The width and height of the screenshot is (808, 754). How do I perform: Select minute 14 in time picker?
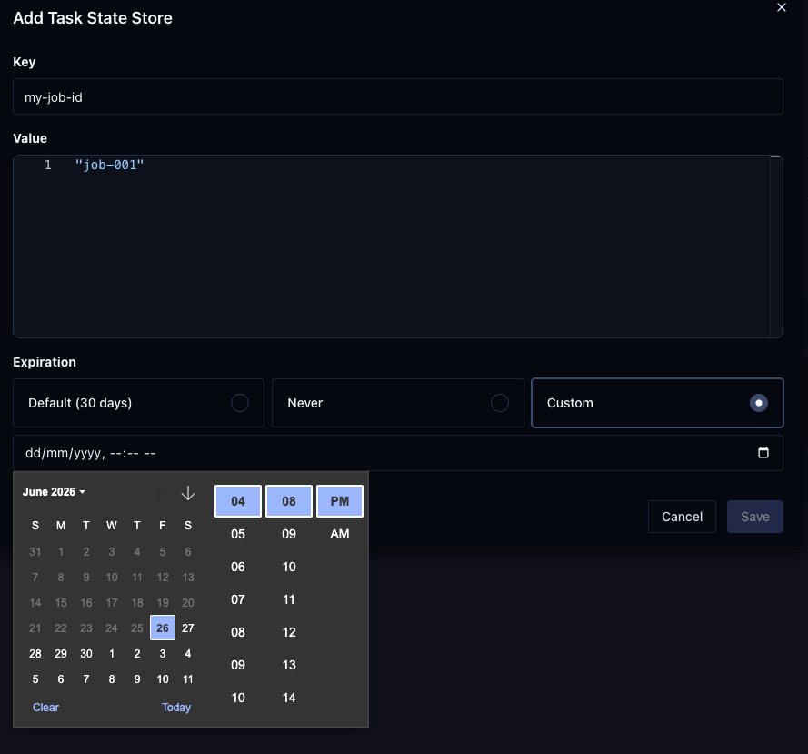point(289,698)
